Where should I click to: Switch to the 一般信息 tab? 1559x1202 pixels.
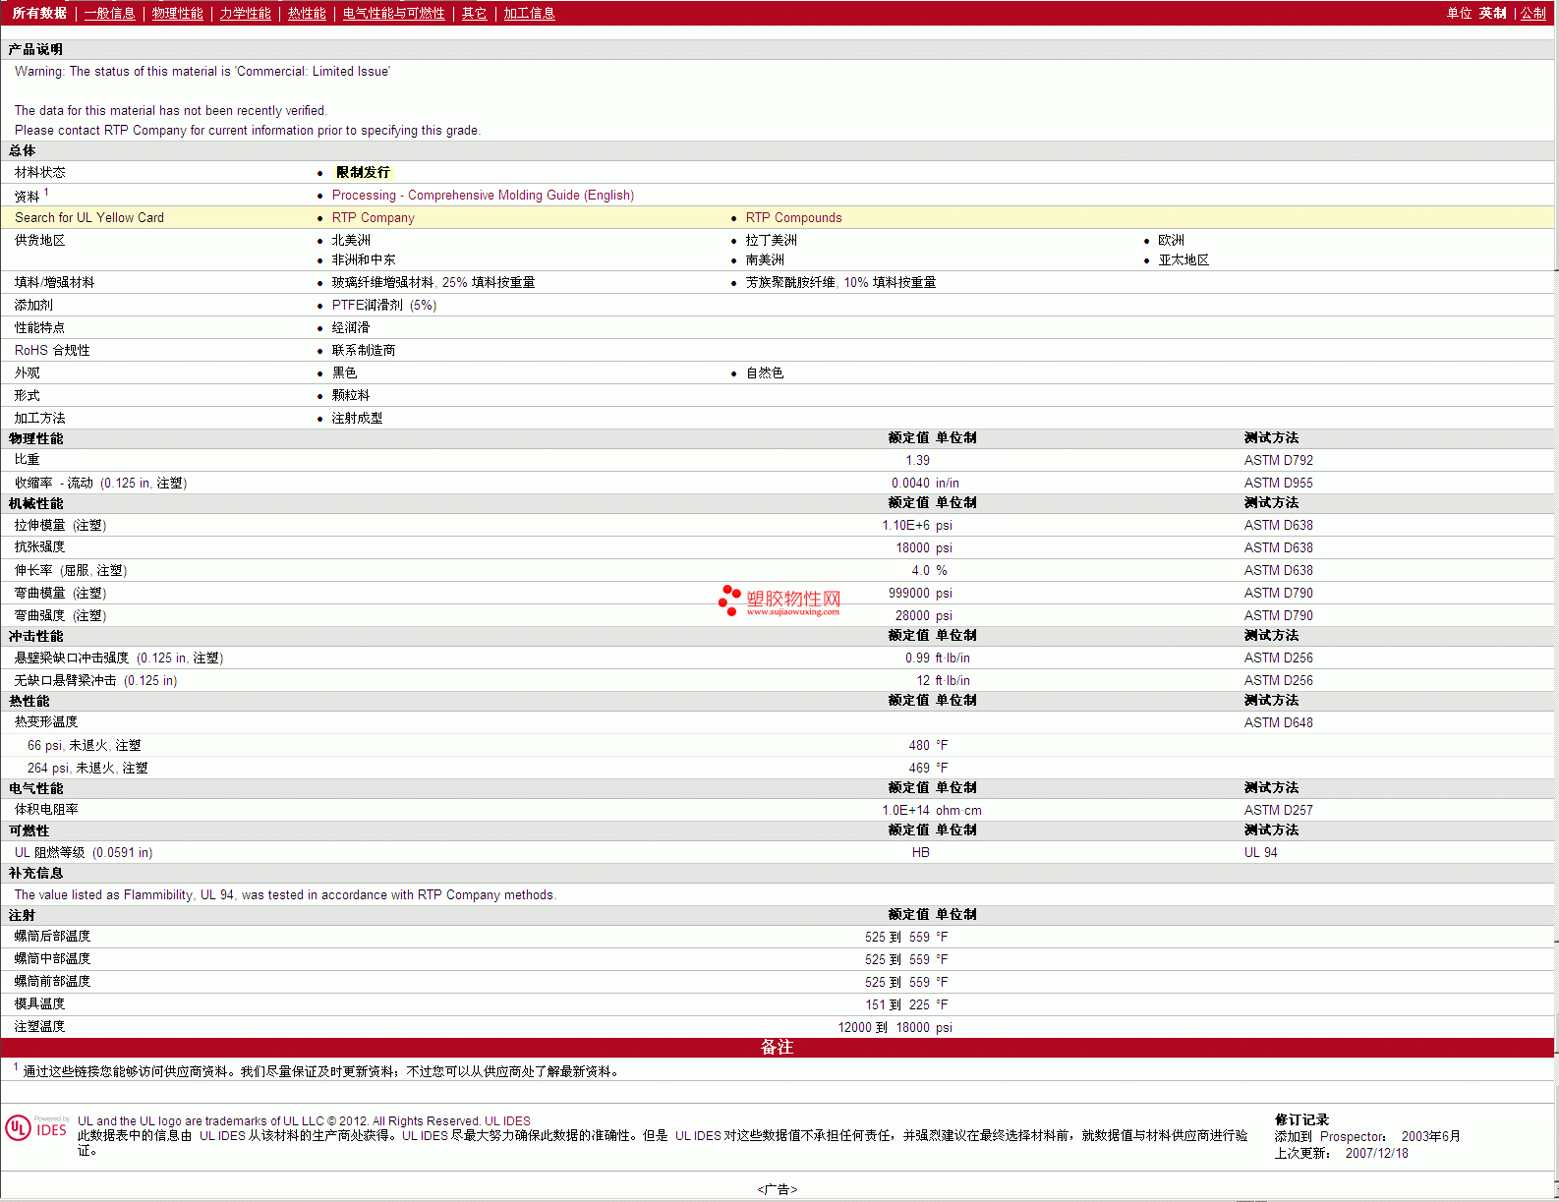(109, 13)
